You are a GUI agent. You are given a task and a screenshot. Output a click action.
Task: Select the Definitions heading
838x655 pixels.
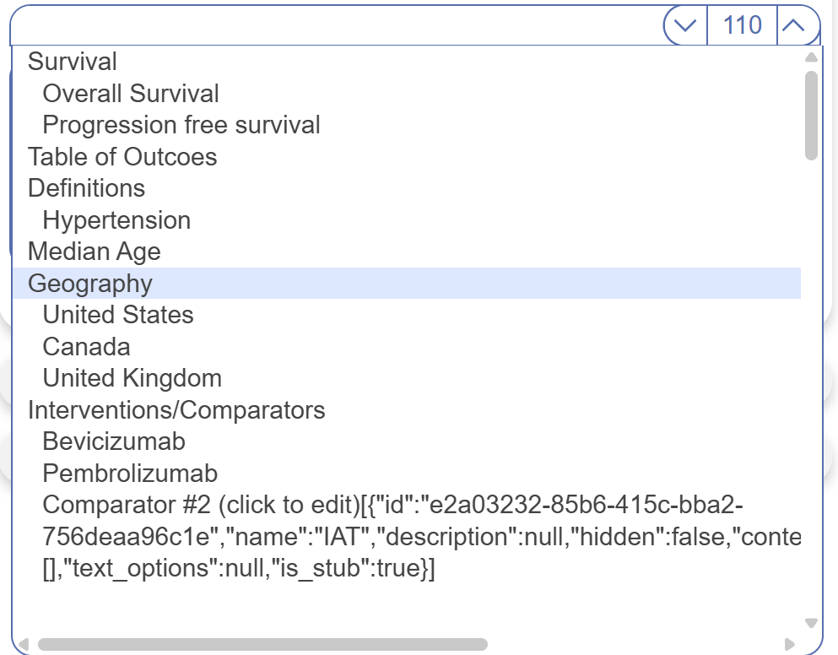point(86,188)
